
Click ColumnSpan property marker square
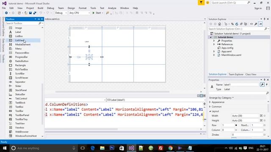point(265,130)
